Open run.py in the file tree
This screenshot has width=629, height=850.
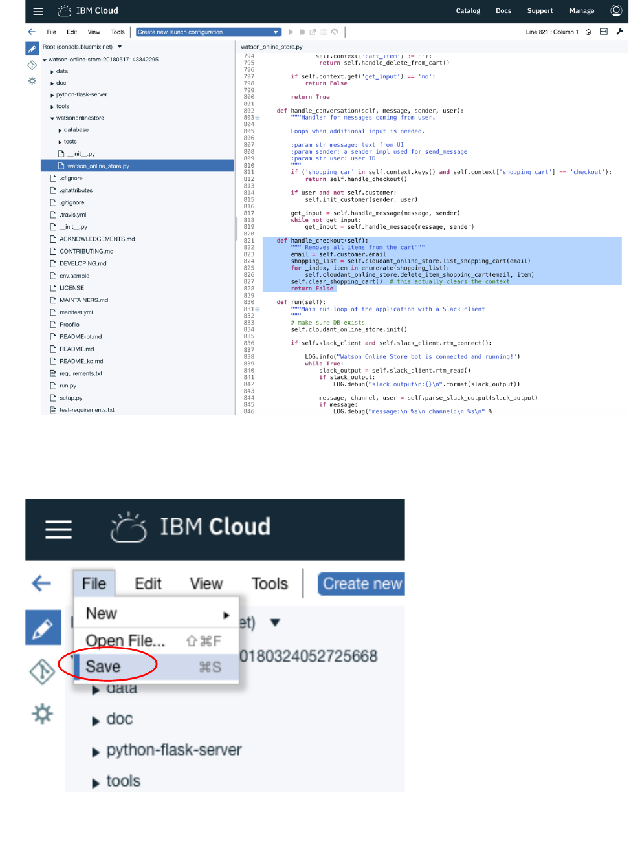68,386
